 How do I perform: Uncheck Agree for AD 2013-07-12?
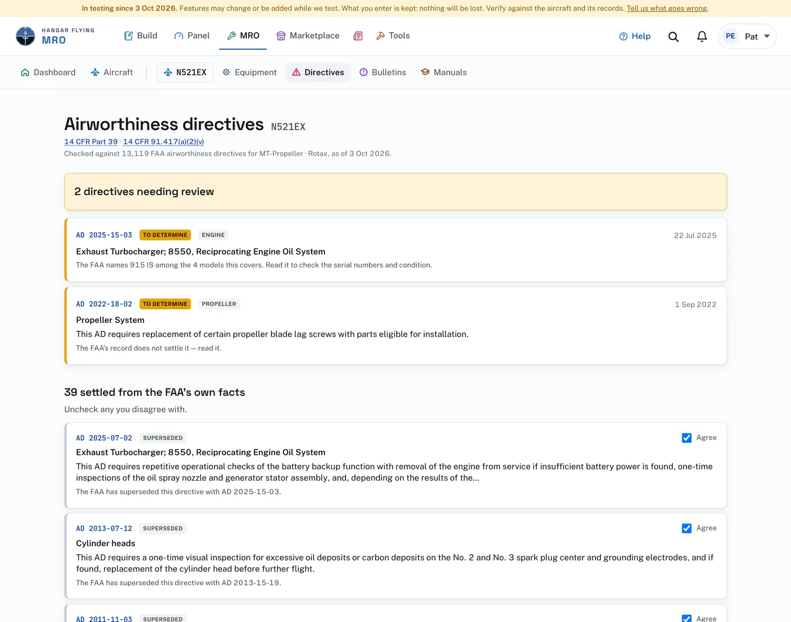(x=686, y=528)
